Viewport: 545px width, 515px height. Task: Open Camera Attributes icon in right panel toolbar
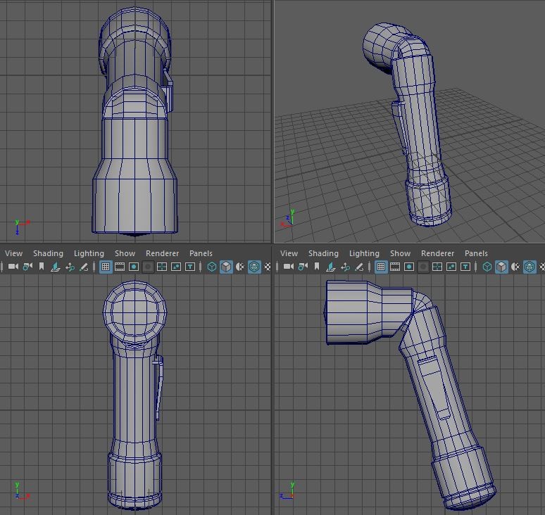pos(303,267)
